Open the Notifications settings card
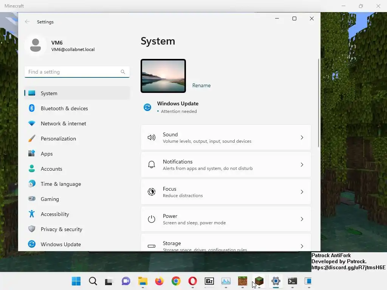 226,165
